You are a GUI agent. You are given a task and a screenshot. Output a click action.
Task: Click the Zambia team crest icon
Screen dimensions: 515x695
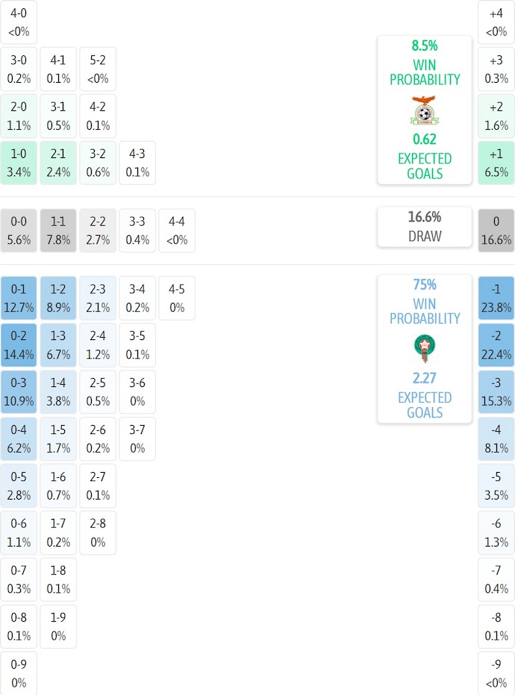(x=424, y=110)
